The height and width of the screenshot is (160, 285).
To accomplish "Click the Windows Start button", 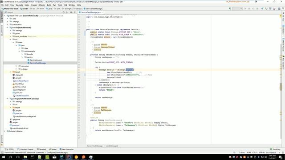I will [x=3, y=157].
